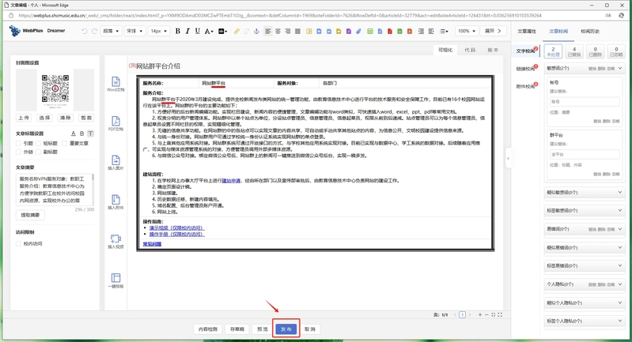Insert a hyperlink using the link icon
This screenshot has width=632, height=342.
(237, 31)
